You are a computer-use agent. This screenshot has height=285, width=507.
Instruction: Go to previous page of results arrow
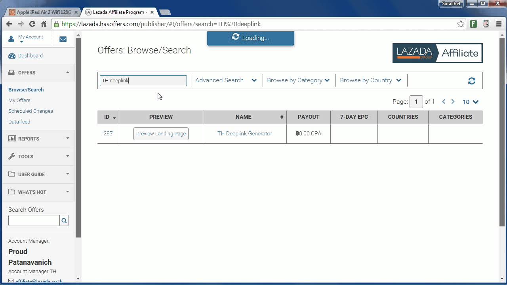coord(444,102)
